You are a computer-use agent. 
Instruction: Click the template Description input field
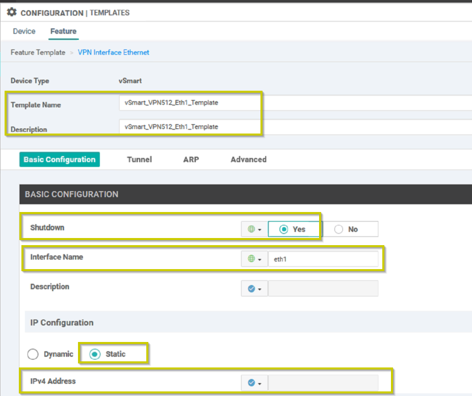[x=295, y=127]
